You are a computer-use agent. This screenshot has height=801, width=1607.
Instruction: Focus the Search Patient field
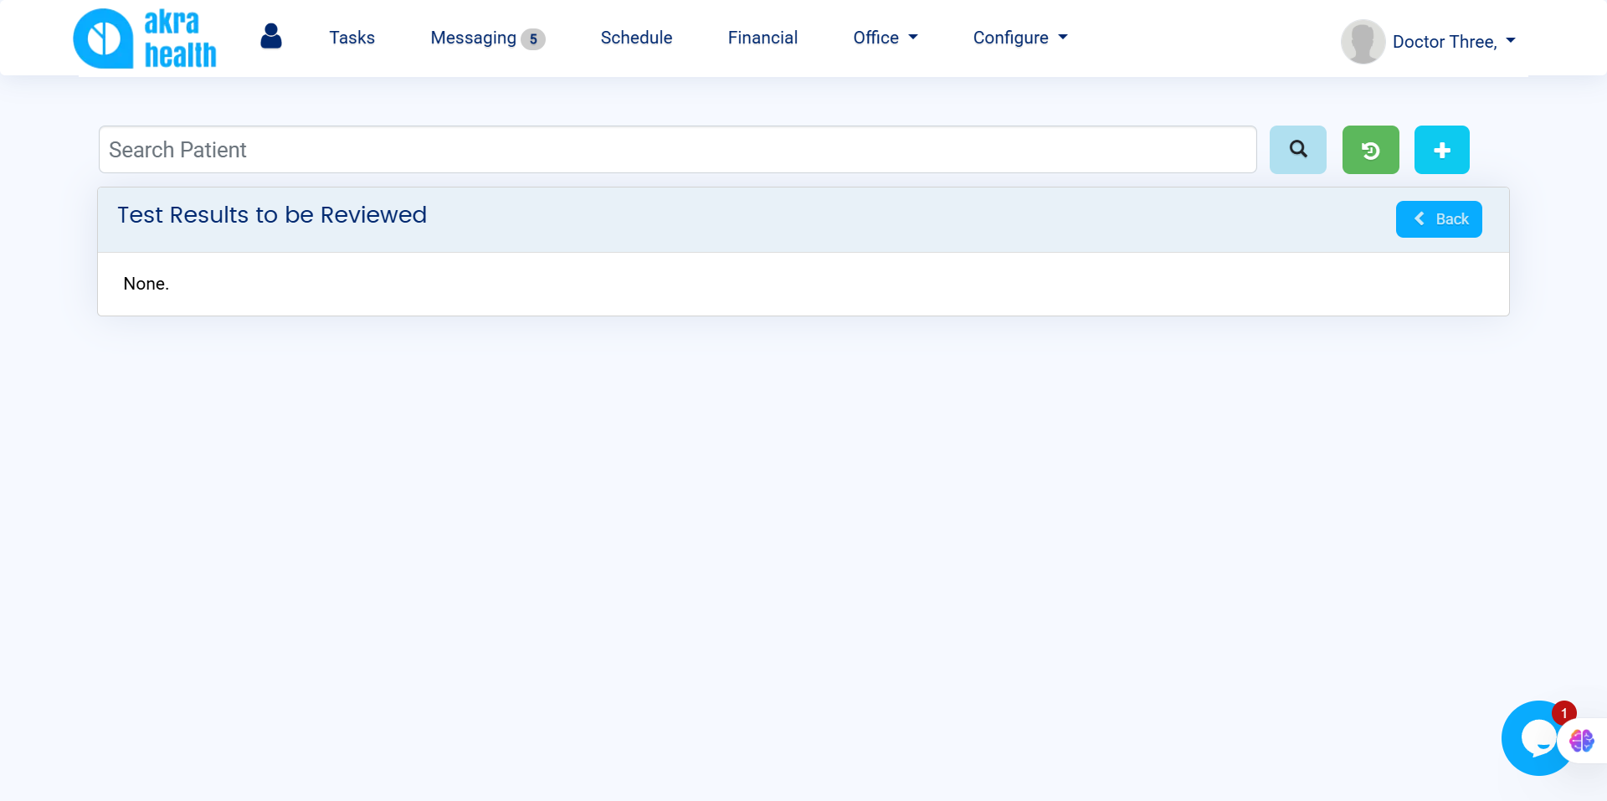(677, 150)
